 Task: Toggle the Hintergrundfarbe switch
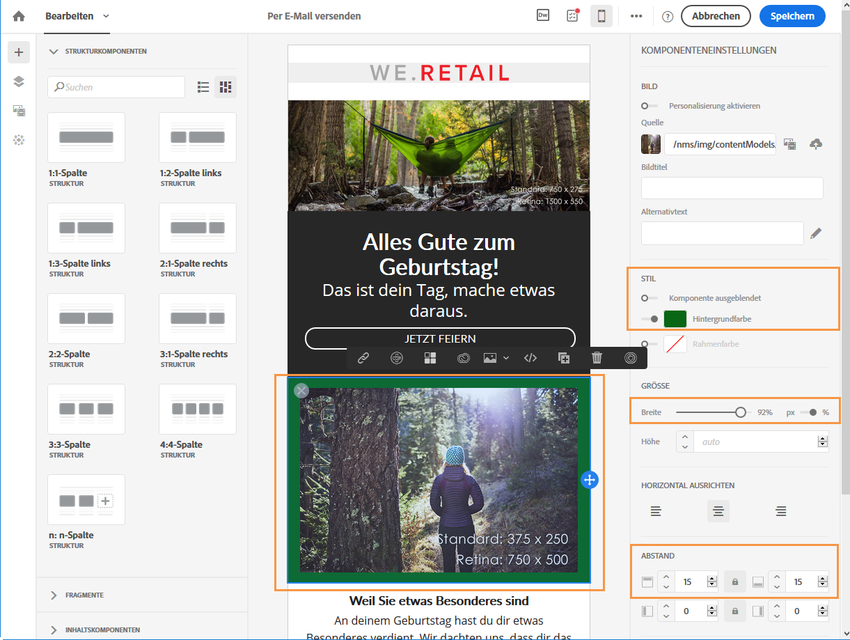(x=650, y=319)
